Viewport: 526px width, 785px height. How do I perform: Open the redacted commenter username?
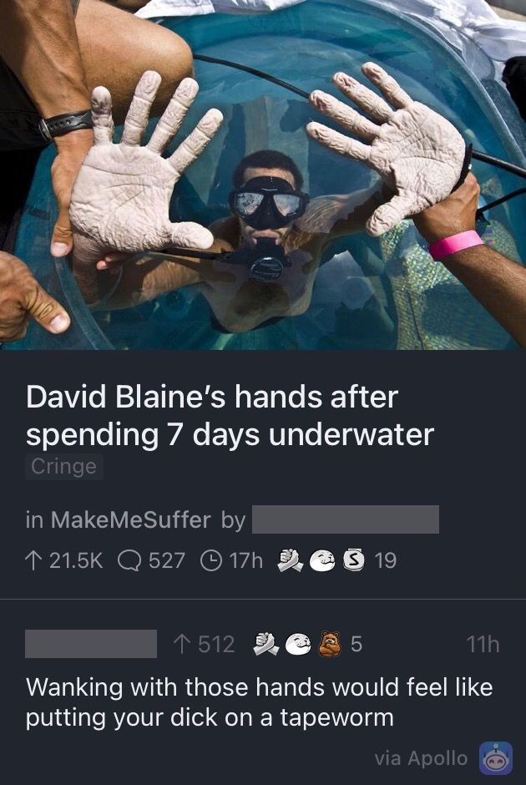90,643
